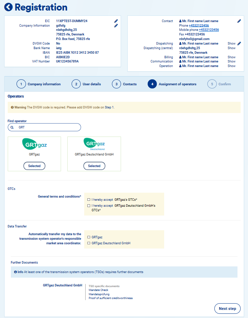Enable data transfer for GRTgaz
The width and height of the screenshot is (248, 318).
click(89, 237)
